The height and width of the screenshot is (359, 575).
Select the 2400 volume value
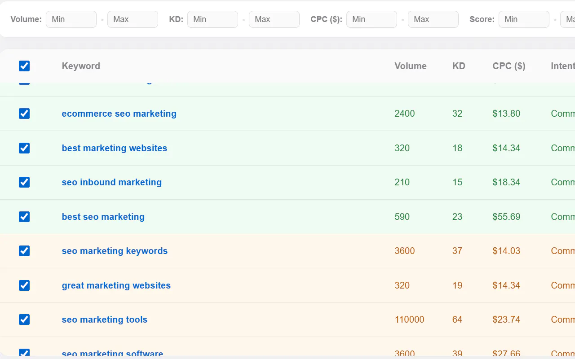[x=405, y=114]
